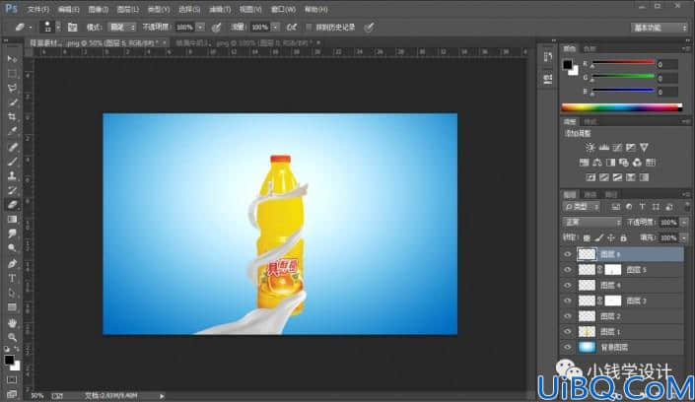Screen dimensions: 695x402
Task: Select the Gradient tool
Action: click(x=12, y=219)
